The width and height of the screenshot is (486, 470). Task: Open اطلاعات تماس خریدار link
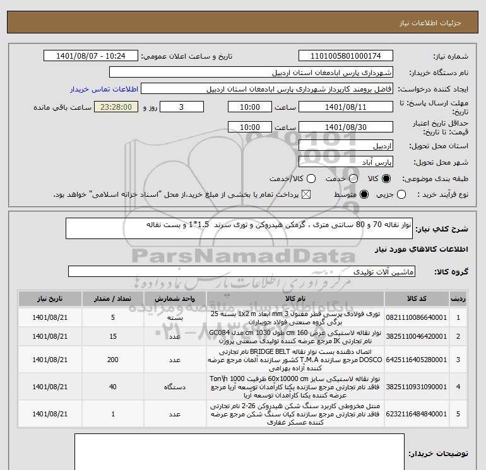click(104, 89)
